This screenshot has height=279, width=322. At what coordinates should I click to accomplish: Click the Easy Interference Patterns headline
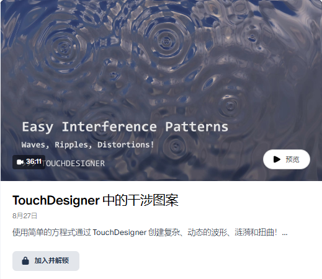pyautogui.click(x=125, y=126)
